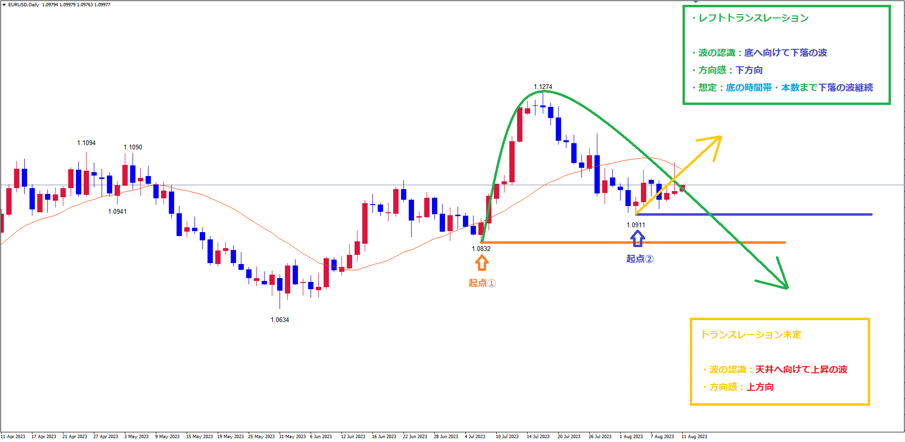Click the 1.0911 price label
This screenshot has width=905, height=442.
click(x=636, y=225)
